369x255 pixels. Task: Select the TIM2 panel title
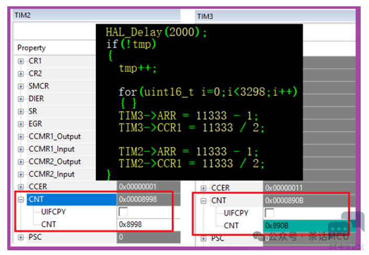click(x=22, y=16)
